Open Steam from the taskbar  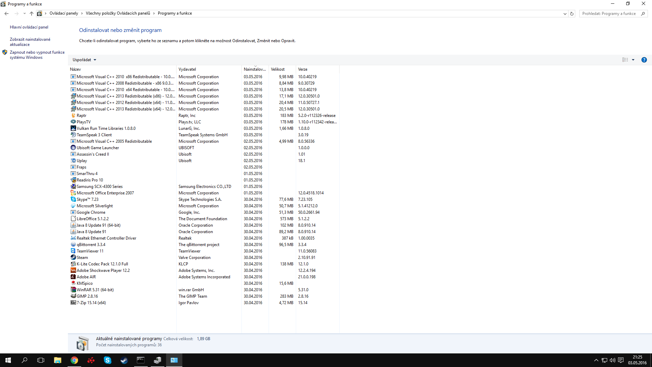[124, 360]
